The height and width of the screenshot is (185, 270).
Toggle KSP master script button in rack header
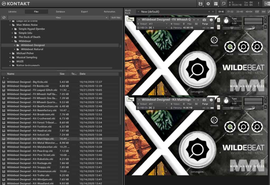pyautogui.click(x=257, y=12)
